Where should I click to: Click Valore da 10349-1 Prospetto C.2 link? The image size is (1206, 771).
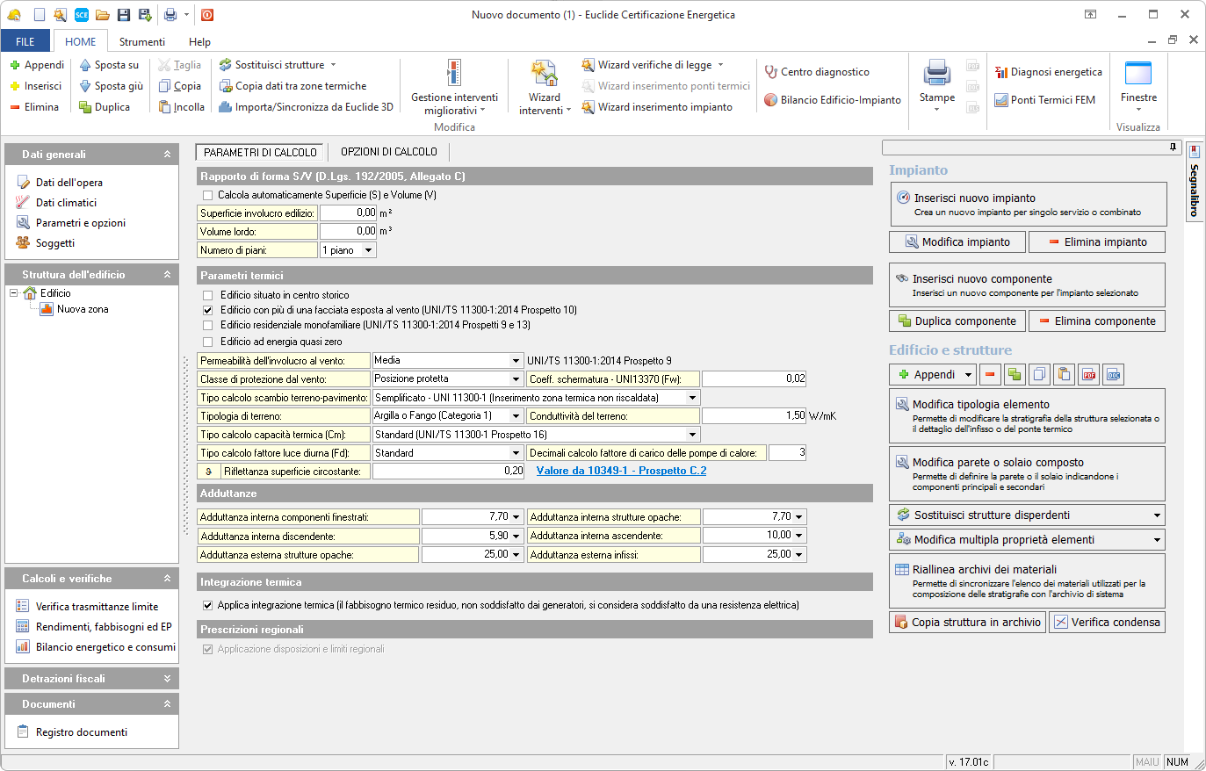(621, 471)
